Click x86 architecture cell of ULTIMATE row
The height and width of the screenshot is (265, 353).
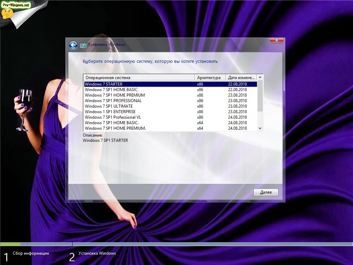(200, 106)
